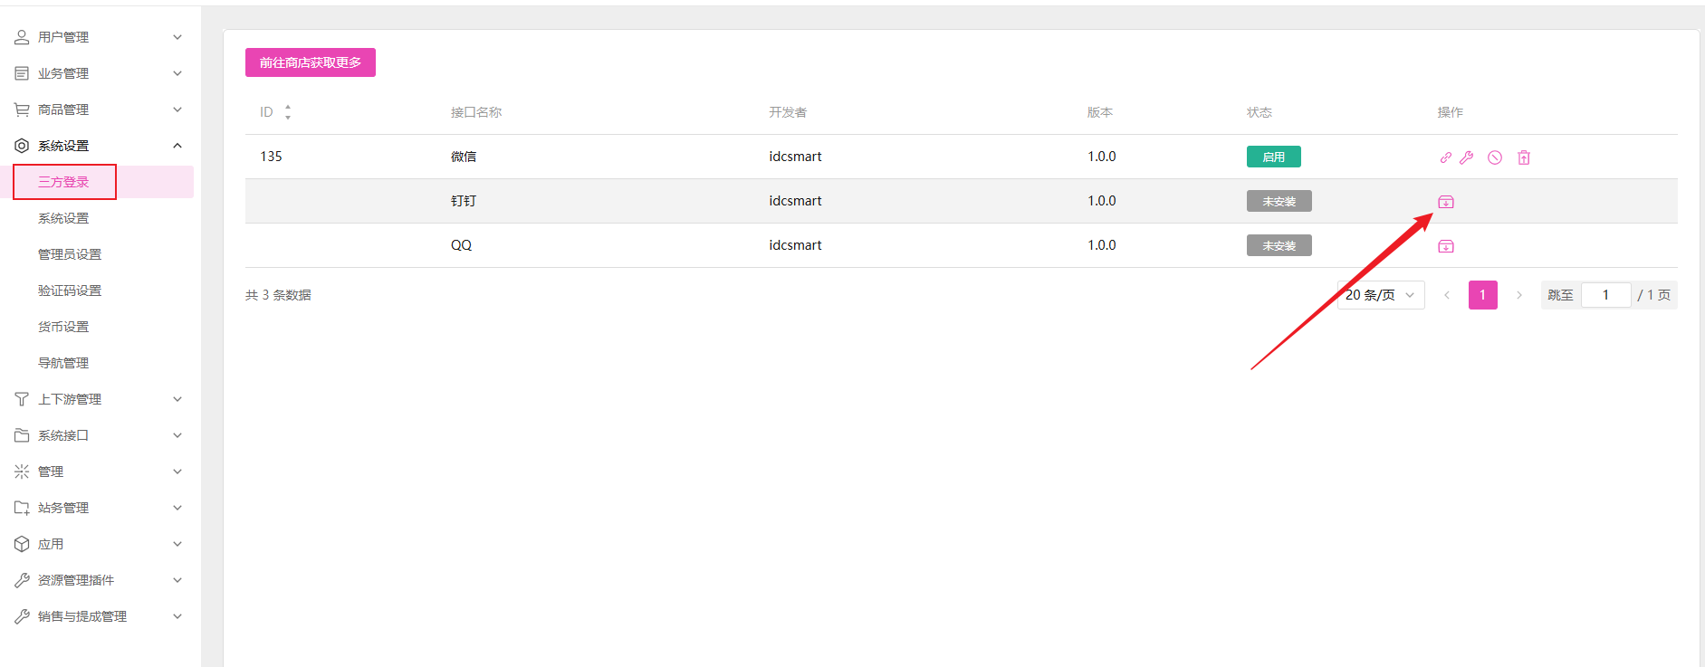Open 导航管理 in the sidebar submenu

pos(63,363)
